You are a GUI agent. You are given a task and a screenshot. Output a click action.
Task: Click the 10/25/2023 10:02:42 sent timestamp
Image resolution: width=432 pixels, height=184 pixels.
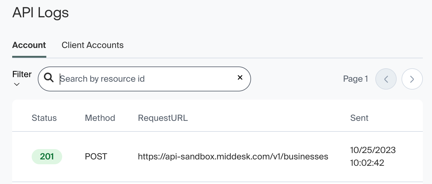click(x=373, y=156)
